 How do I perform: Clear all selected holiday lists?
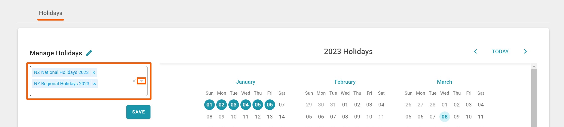134,81
